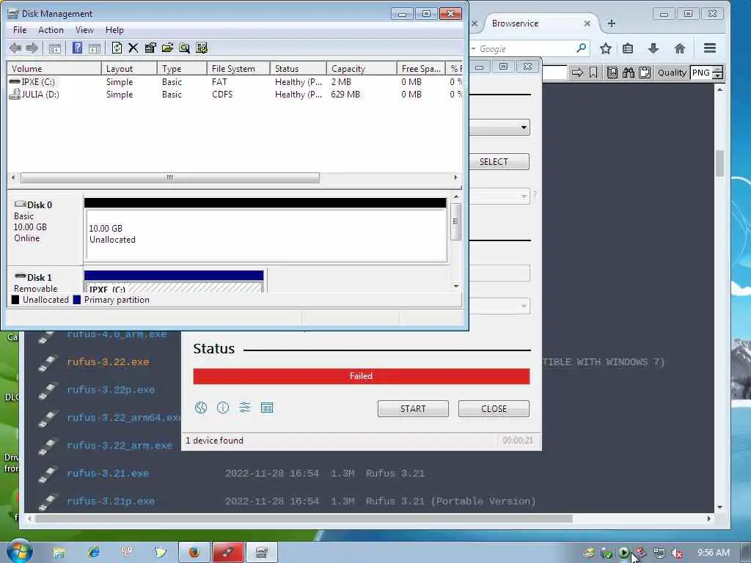751x563 pixels.
Task: Open Action menu in Disk Management
Action: [51, 30]
